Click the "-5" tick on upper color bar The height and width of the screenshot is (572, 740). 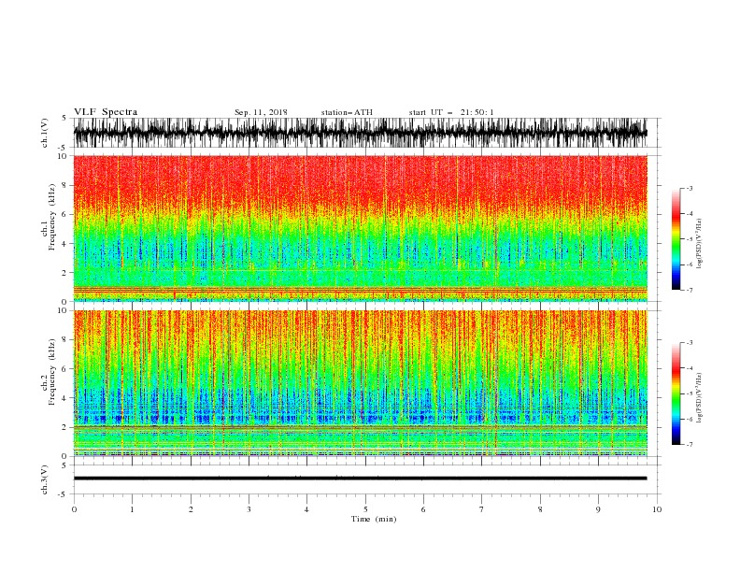point(690,239)
